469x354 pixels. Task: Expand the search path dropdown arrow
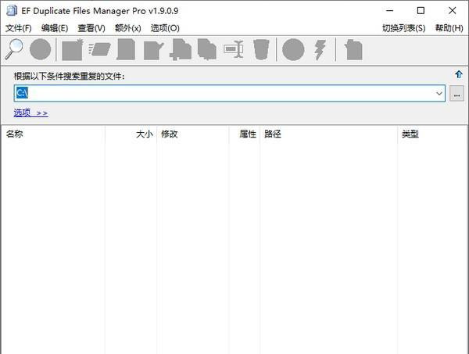click(x=439, y=93)
